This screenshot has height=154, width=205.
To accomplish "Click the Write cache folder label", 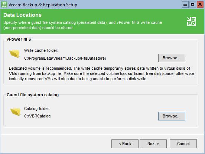I will pos(41,50).
